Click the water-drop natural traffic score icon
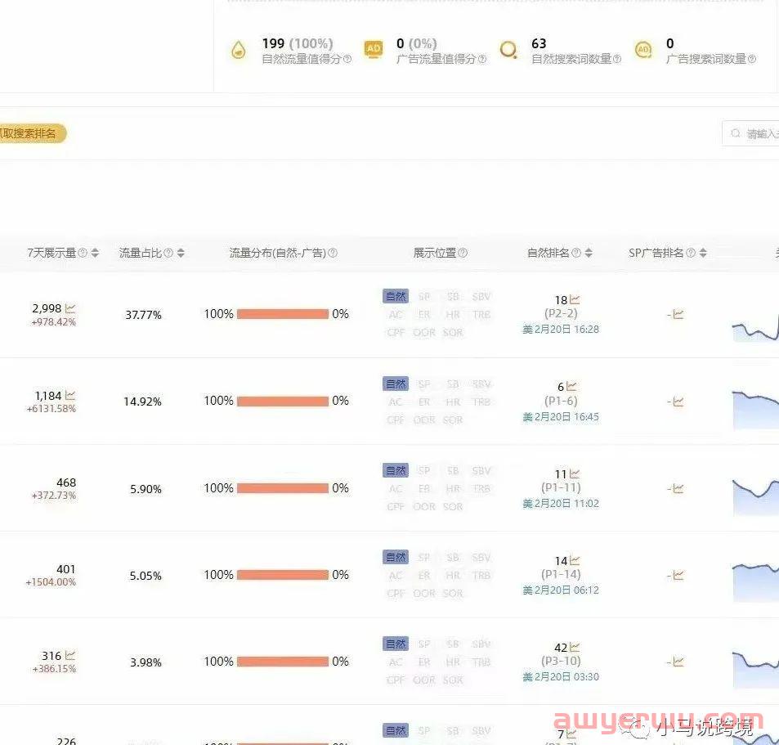The width and height of the screenshot is (779, 745). pos(239,50)
